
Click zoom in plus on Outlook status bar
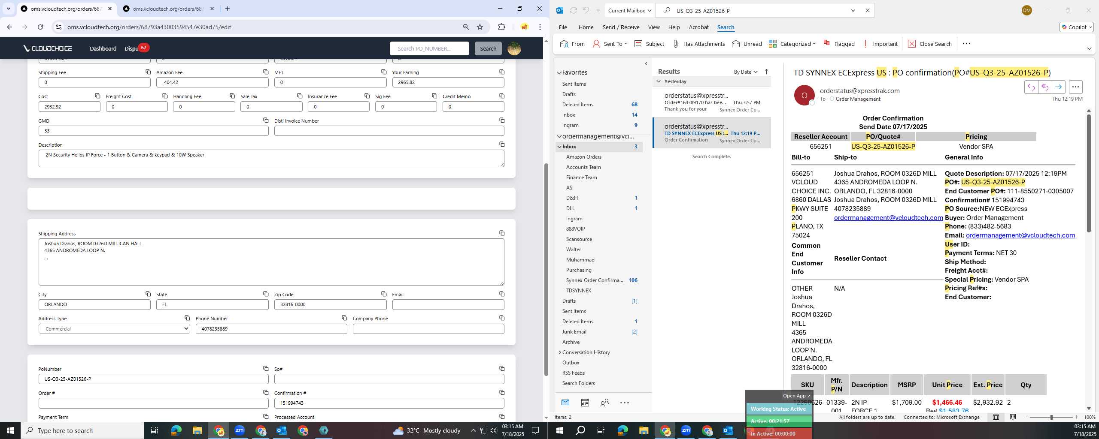point(1076,417)
